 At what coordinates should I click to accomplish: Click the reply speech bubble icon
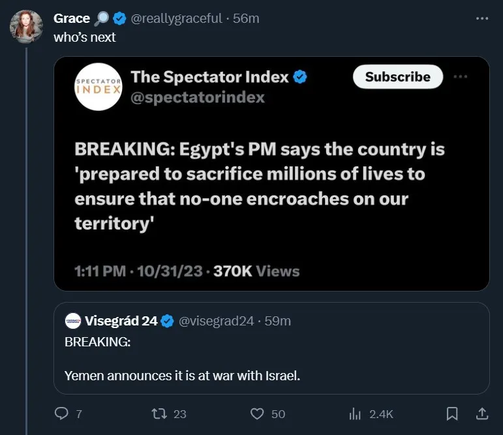[61, 413]
